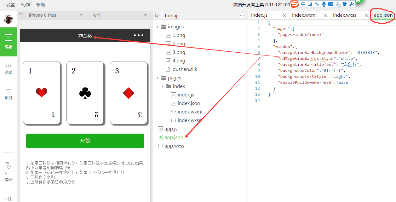396x202 pixels.
Task: Click the pages folder icon
Action: (163, 78)
